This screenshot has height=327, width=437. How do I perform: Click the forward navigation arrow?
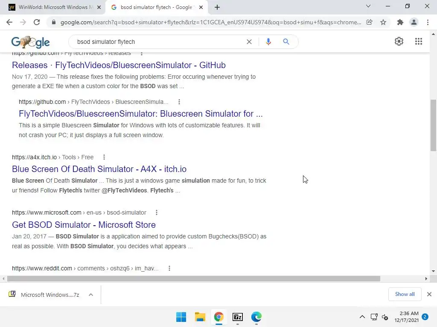tap(23, 22)
